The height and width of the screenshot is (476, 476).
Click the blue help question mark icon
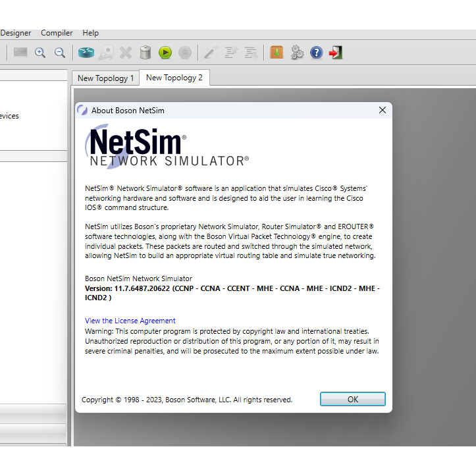(317, 53)
